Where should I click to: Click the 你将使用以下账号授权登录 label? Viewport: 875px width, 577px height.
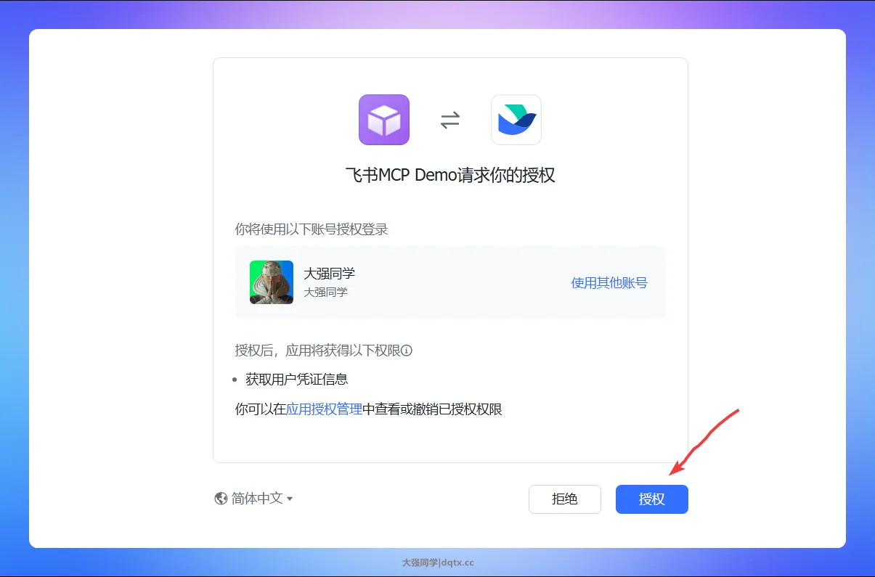coord(312,229)
